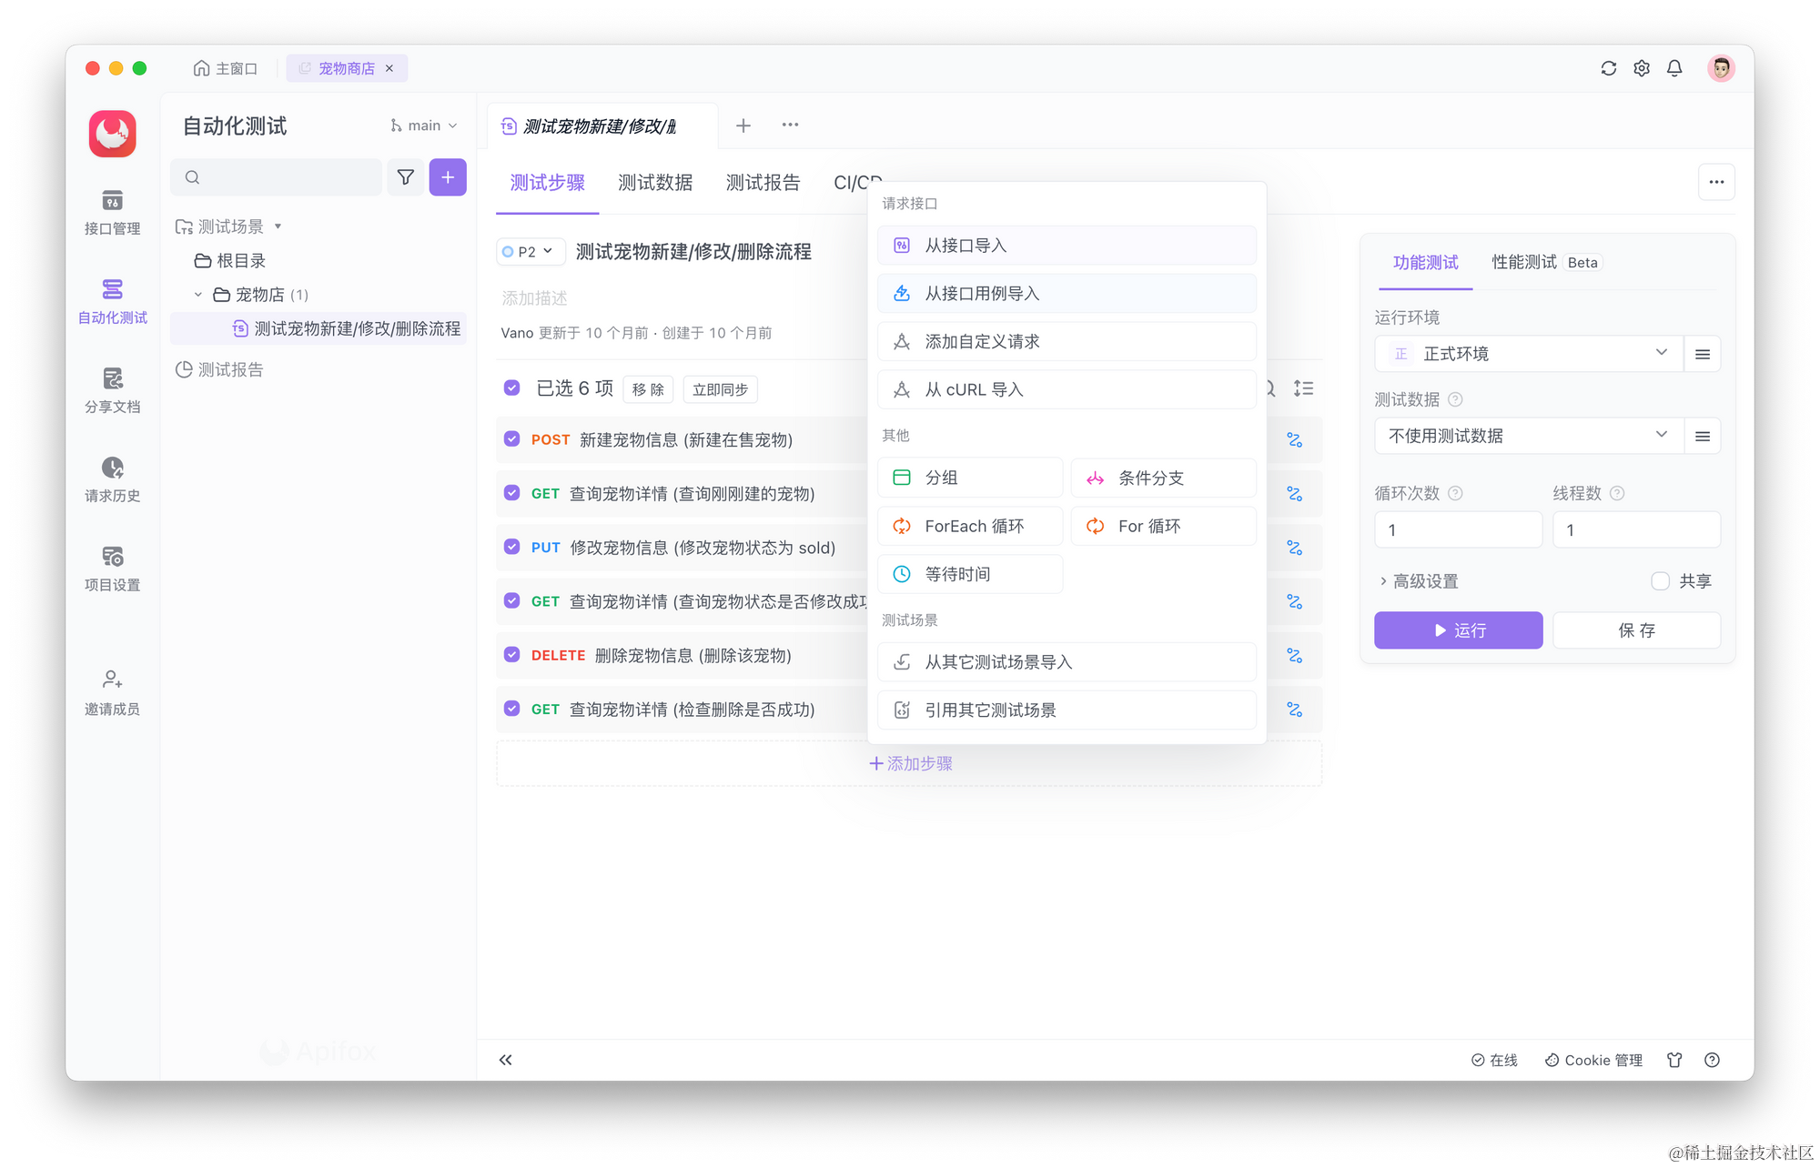Switch to the 测试数据 tab

[655, 183]
